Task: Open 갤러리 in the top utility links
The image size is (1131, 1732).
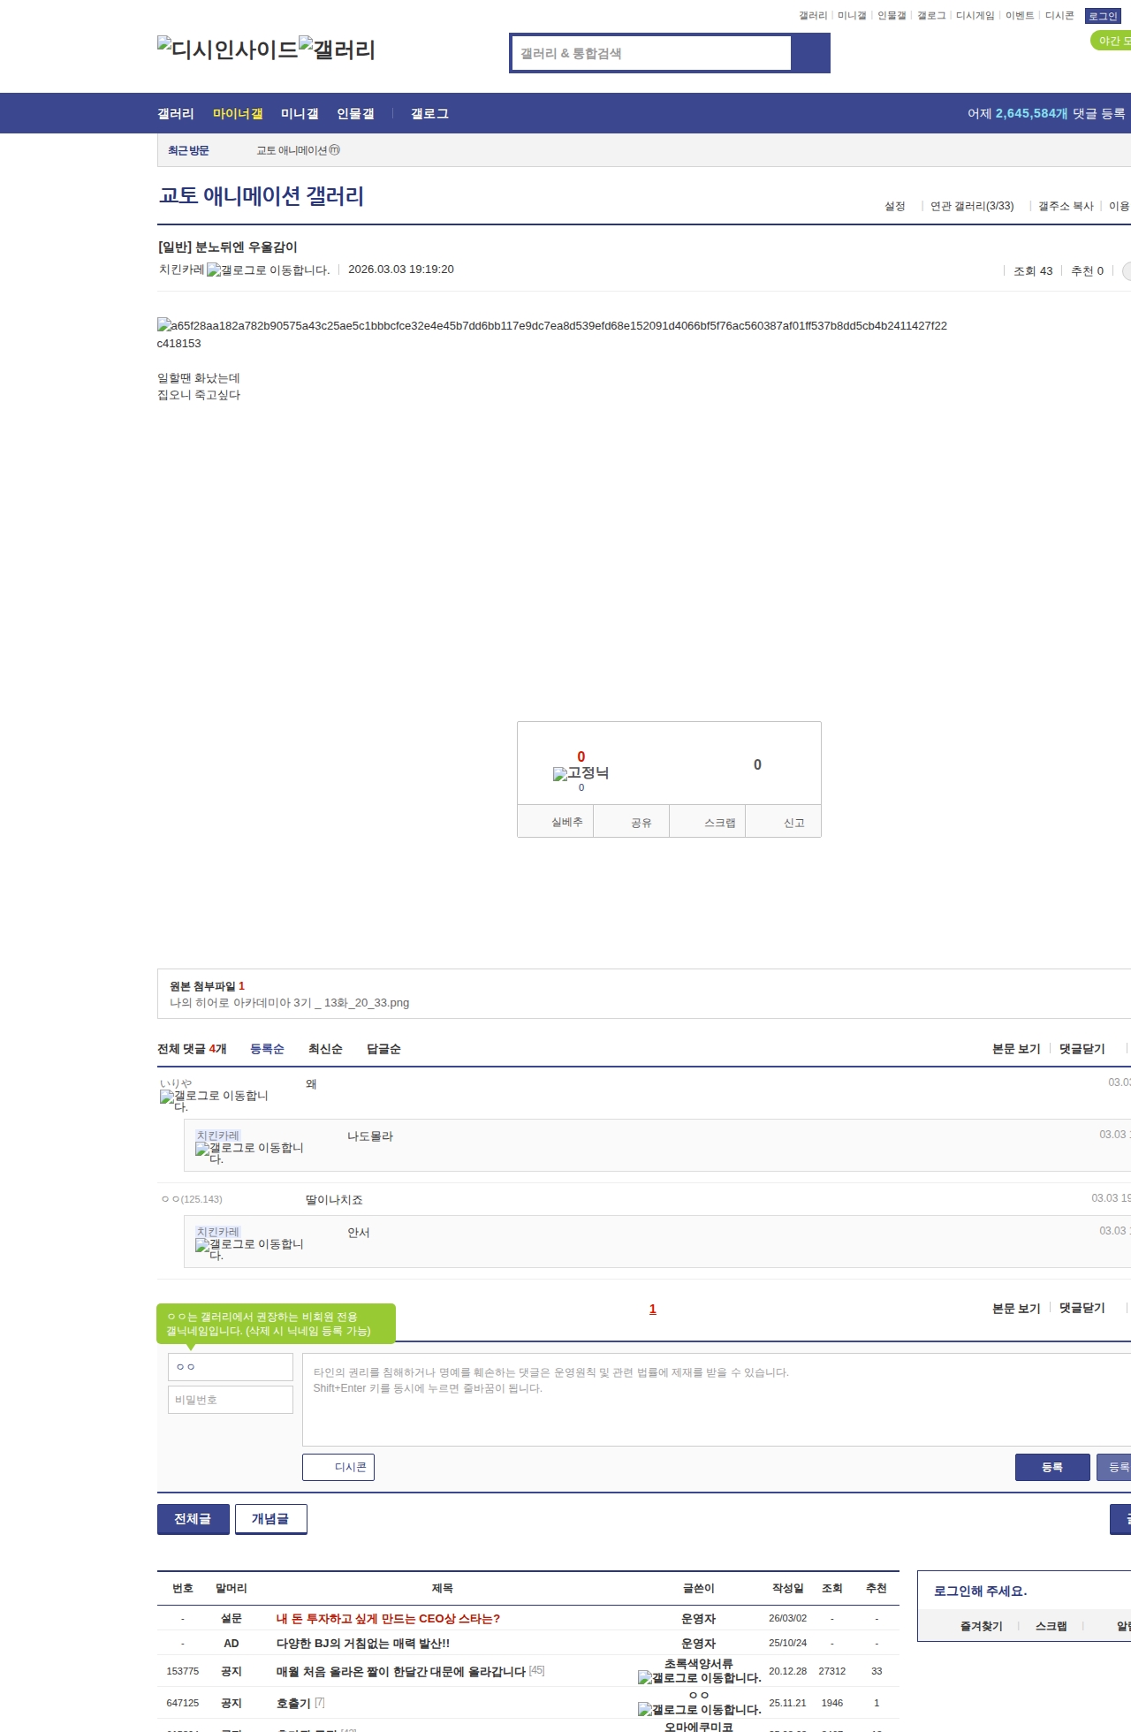Action: pos(813,16)
